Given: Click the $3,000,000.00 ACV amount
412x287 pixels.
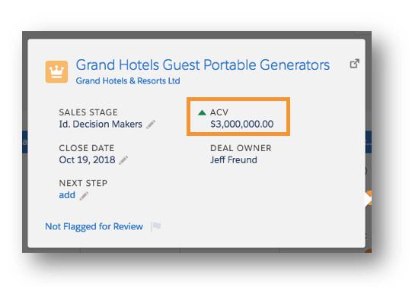Looking at the screenshot, I should pos(241,124).
